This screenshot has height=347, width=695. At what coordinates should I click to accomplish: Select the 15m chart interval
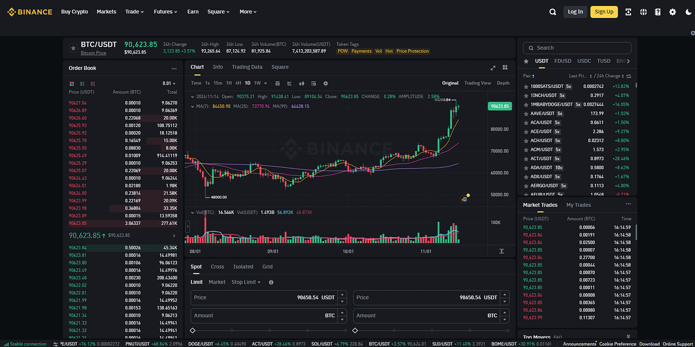point(218,83)
